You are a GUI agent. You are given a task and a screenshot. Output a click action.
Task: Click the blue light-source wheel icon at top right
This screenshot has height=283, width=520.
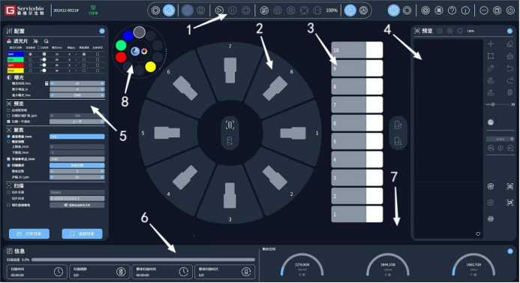coord(394,11)
